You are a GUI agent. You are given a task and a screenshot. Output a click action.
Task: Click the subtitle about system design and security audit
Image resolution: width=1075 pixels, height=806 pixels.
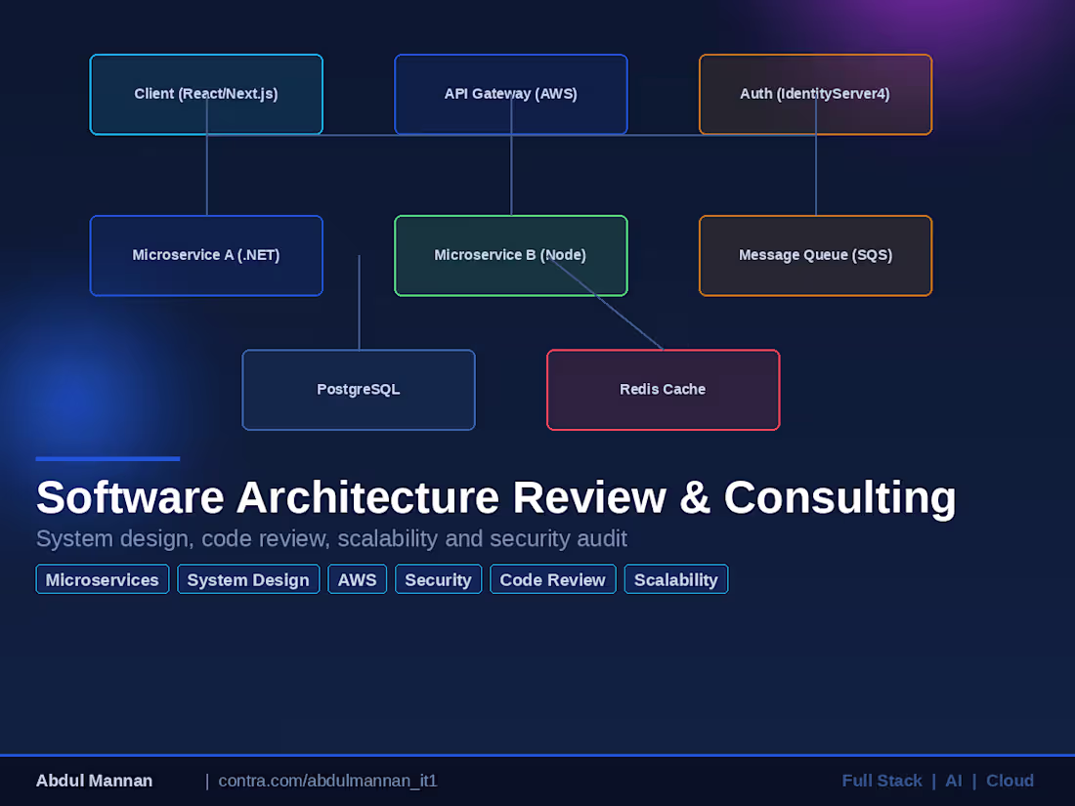coord(331,538)
